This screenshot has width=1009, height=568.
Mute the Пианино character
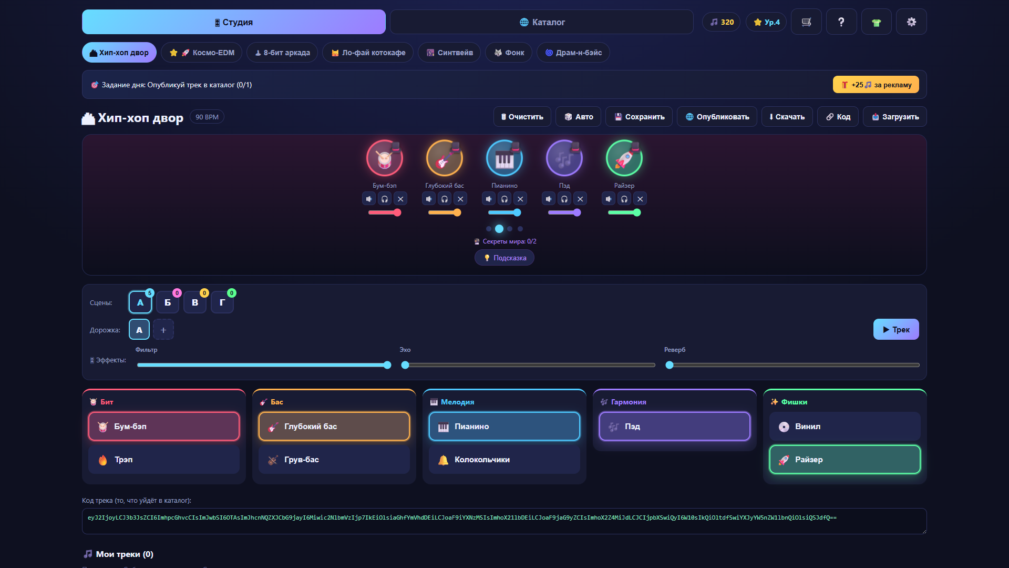click(489, 199)
